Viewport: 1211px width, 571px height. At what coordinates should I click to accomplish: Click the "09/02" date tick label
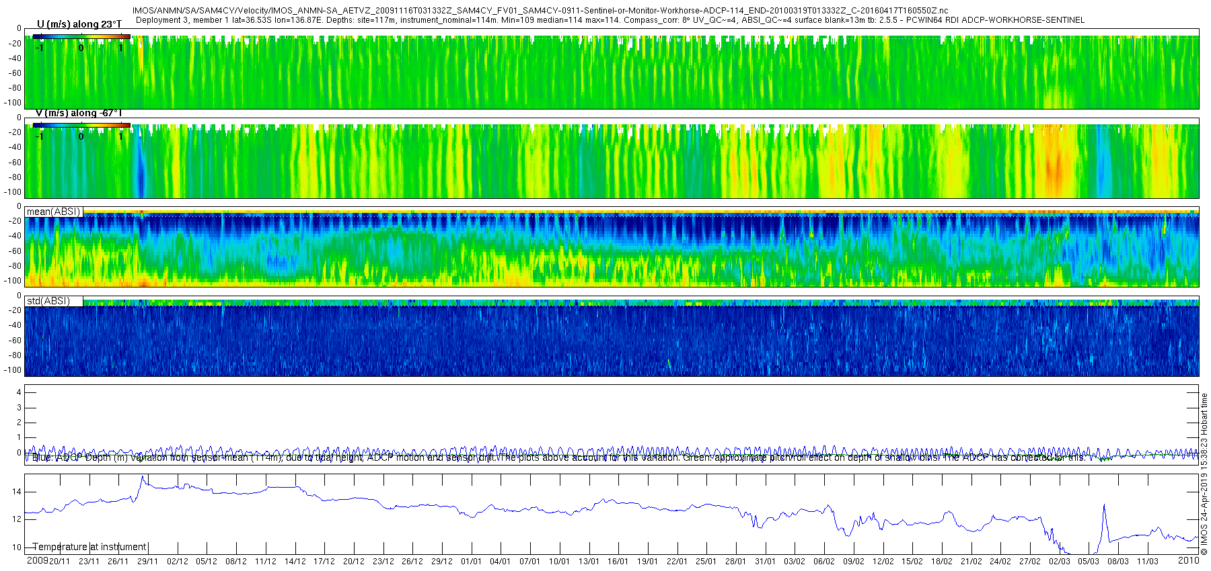click(x=854, y=561)
